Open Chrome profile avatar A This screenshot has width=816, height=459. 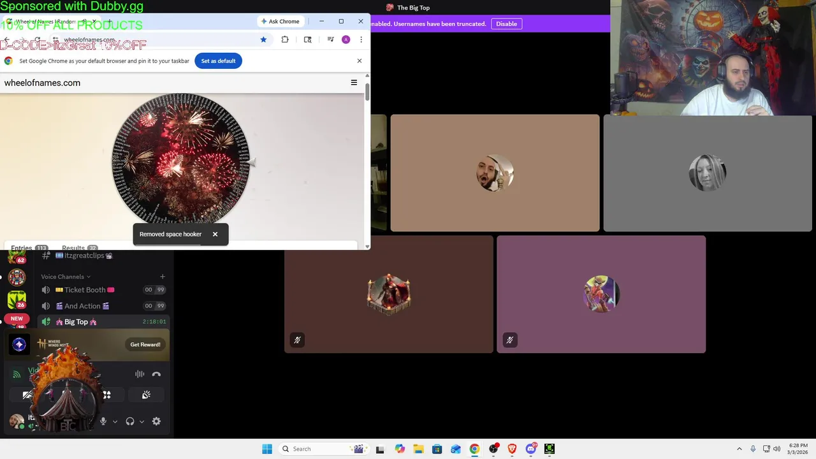[346, 40]
